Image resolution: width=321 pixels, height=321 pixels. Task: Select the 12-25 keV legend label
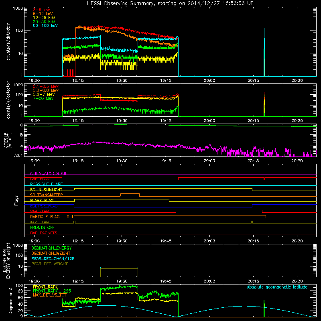click(x=44, y=18)
